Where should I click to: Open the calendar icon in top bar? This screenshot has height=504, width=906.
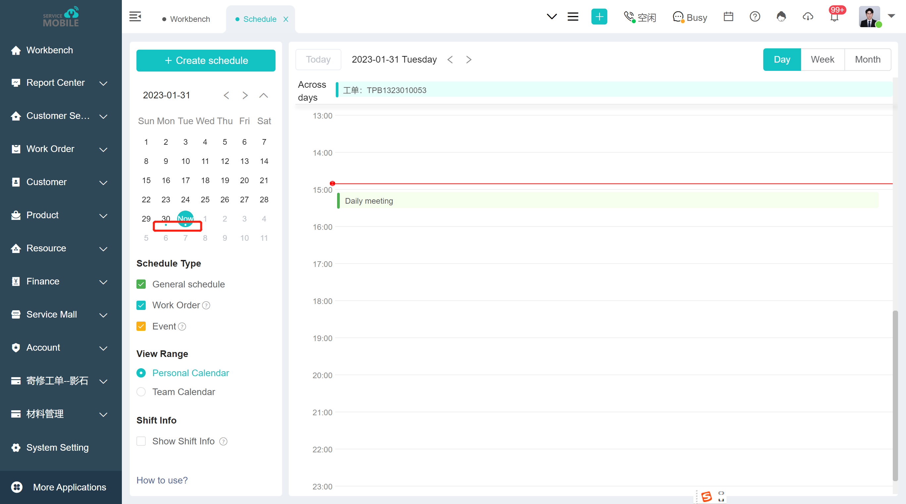[x=729, y=17]
